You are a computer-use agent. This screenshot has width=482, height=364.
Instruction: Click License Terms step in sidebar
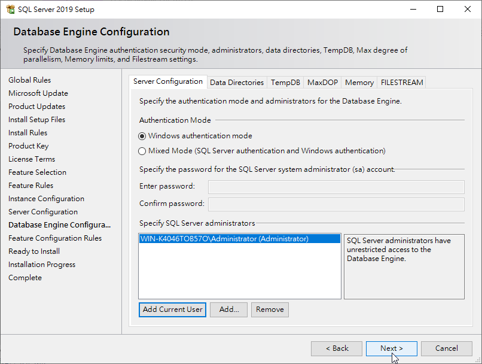32,159
